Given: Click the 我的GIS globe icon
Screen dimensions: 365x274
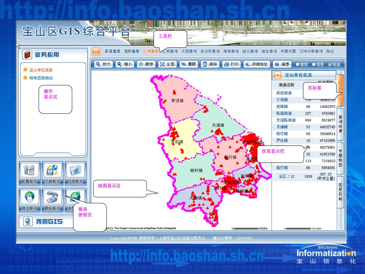Looking at the screenshot, I should point(28,221).
